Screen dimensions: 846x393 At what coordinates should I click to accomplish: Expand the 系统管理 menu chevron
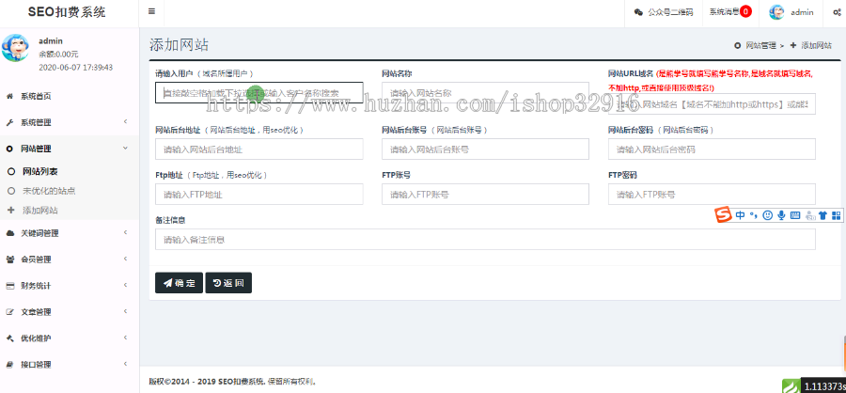125,122
